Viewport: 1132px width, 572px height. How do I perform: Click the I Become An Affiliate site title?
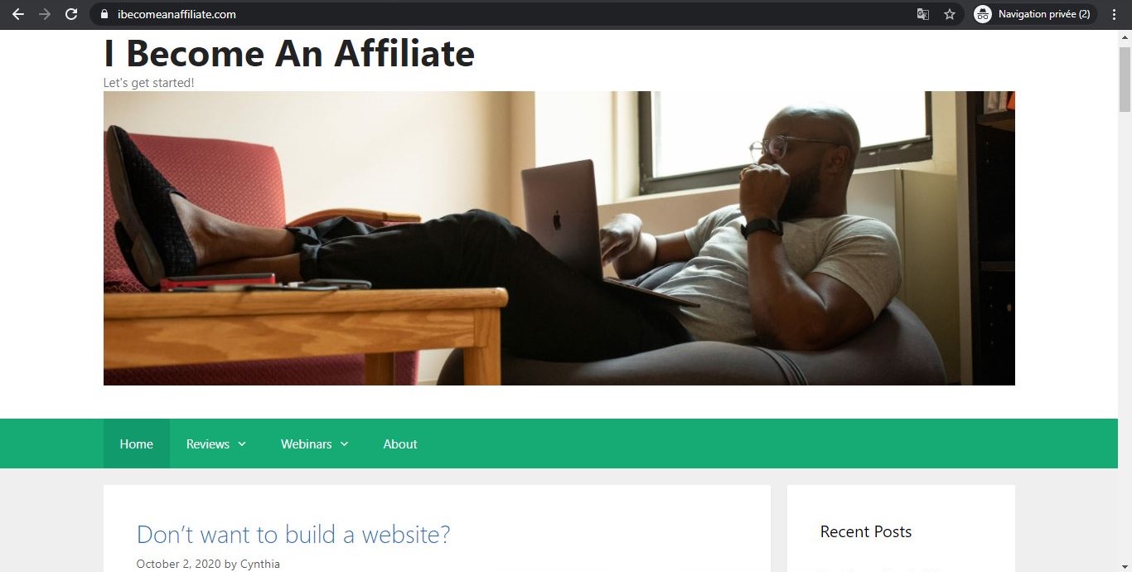[x=289, y=53]
